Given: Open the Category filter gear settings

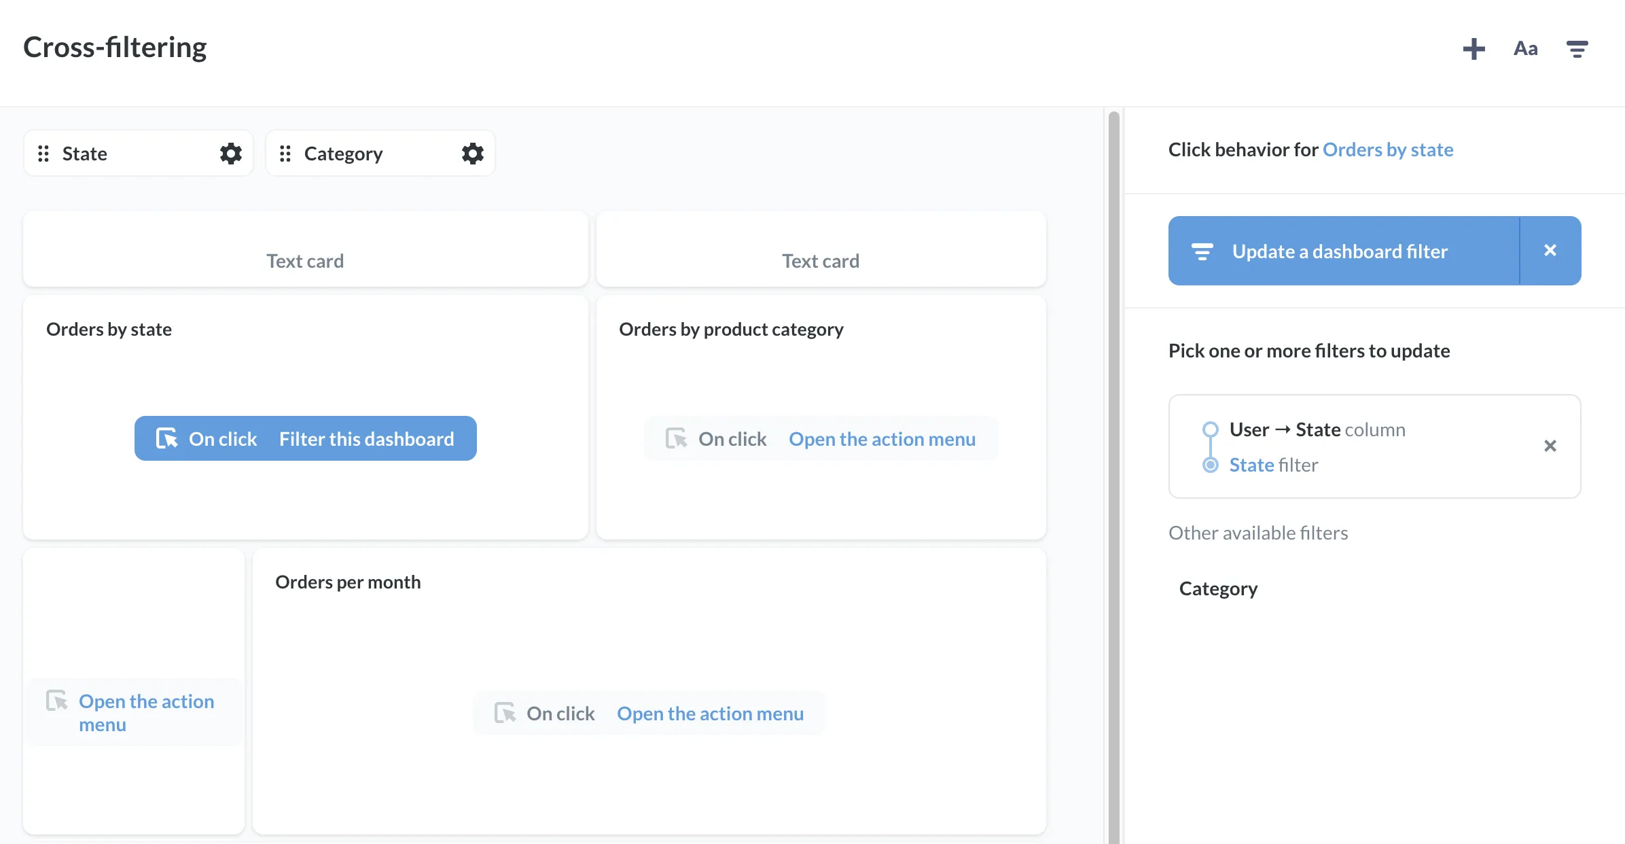Looking at the screenshot, I should (472, 153).
